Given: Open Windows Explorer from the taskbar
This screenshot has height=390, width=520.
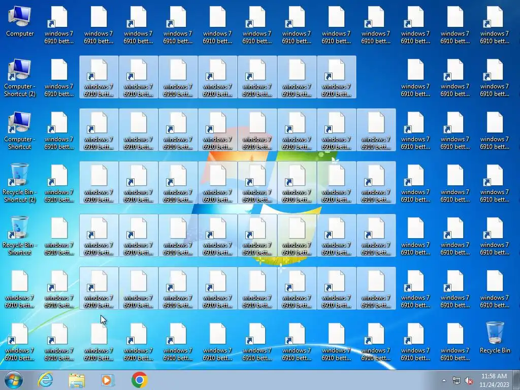Looking at the screenshot, I should (x=77, y=380).
